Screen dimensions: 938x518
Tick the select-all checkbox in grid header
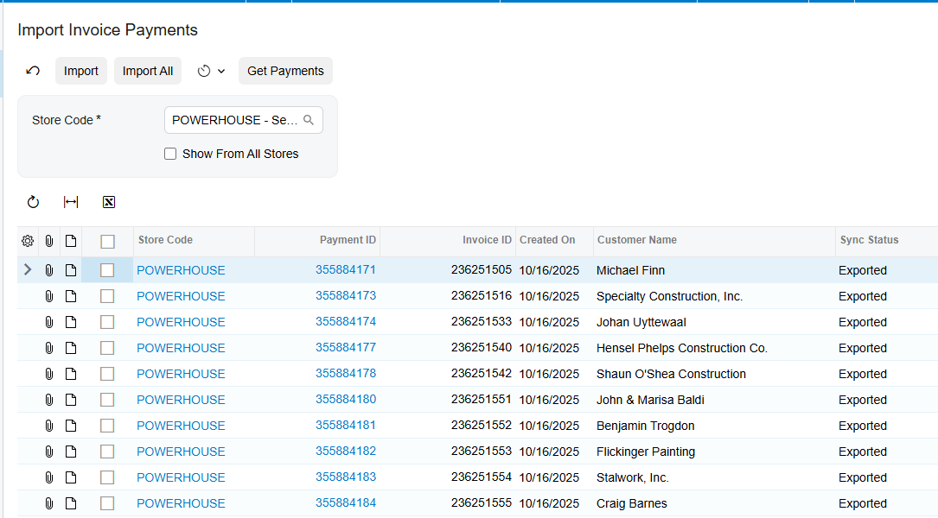pyautogui.click(x=108, y=242)
